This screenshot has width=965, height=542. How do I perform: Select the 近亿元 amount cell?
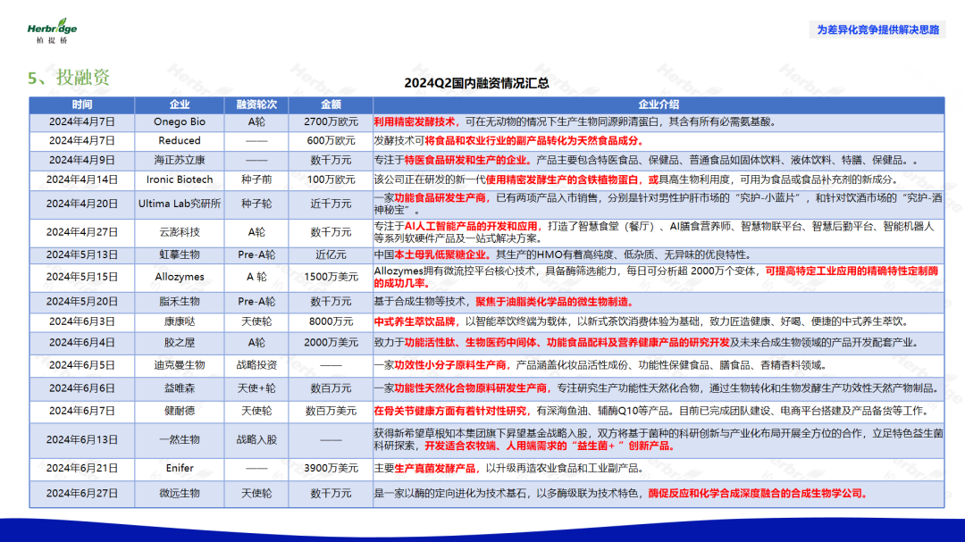point(331,254)
